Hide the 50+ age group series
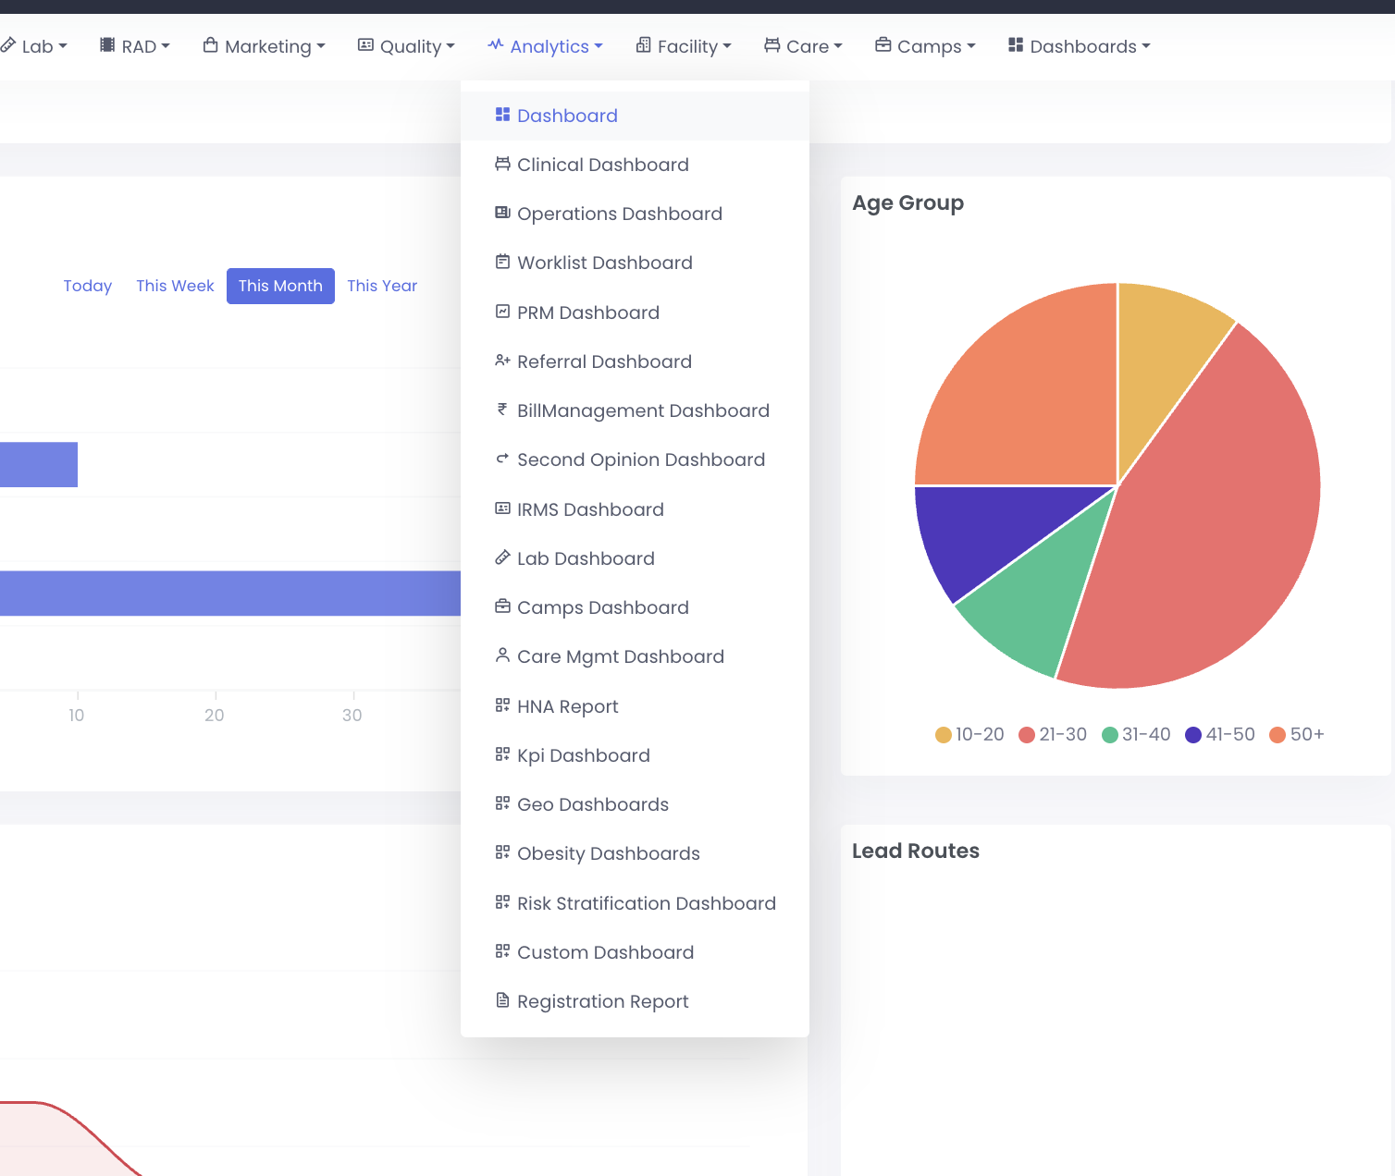 pyautogui.click(x=1297, y=734)
